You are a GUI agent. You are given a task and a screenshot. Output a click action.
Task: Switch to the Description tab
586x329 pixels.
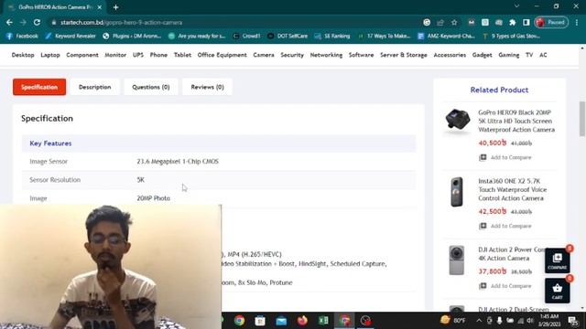coord(95,87)
